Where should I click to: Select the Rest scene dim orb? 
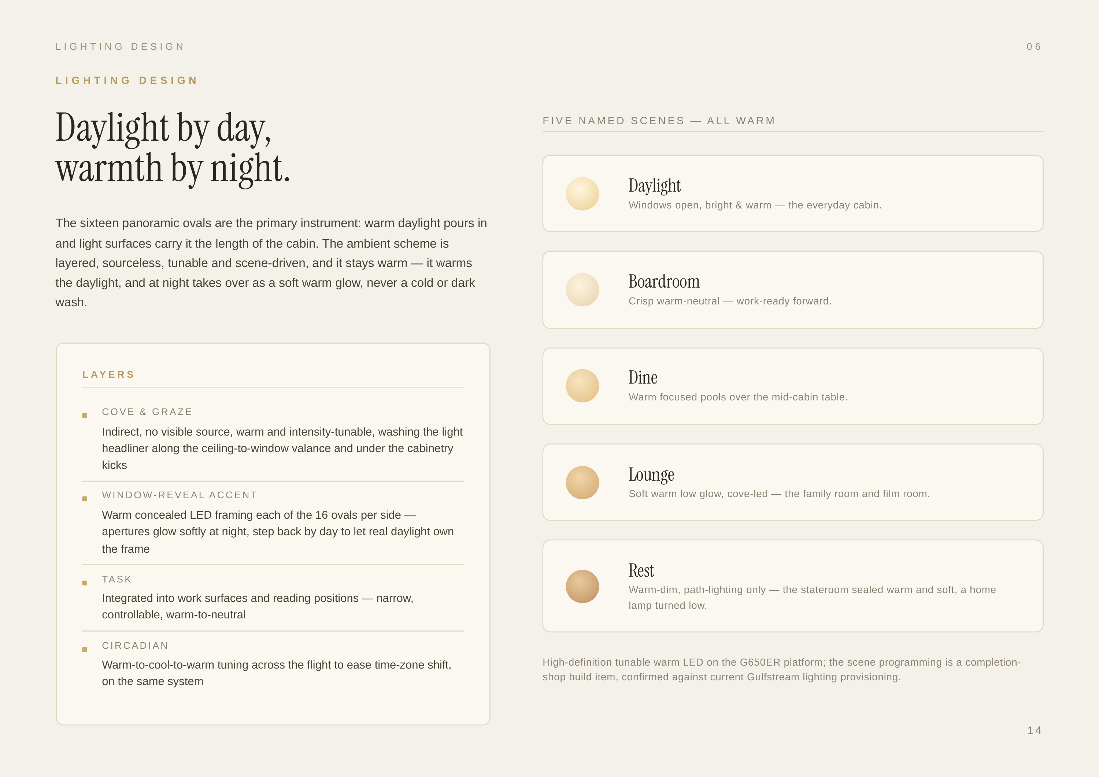pos(582,586)
